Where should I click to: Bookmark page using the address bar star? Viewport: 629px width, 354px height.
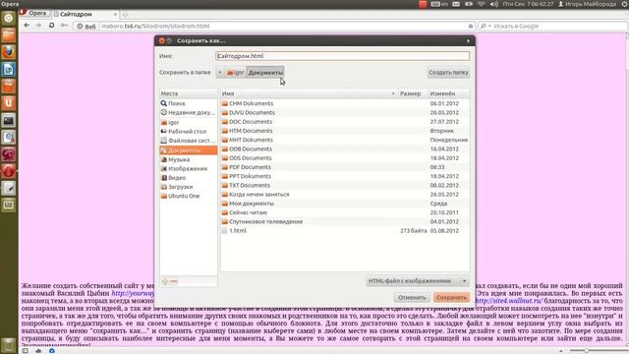[x=471, y=27]
